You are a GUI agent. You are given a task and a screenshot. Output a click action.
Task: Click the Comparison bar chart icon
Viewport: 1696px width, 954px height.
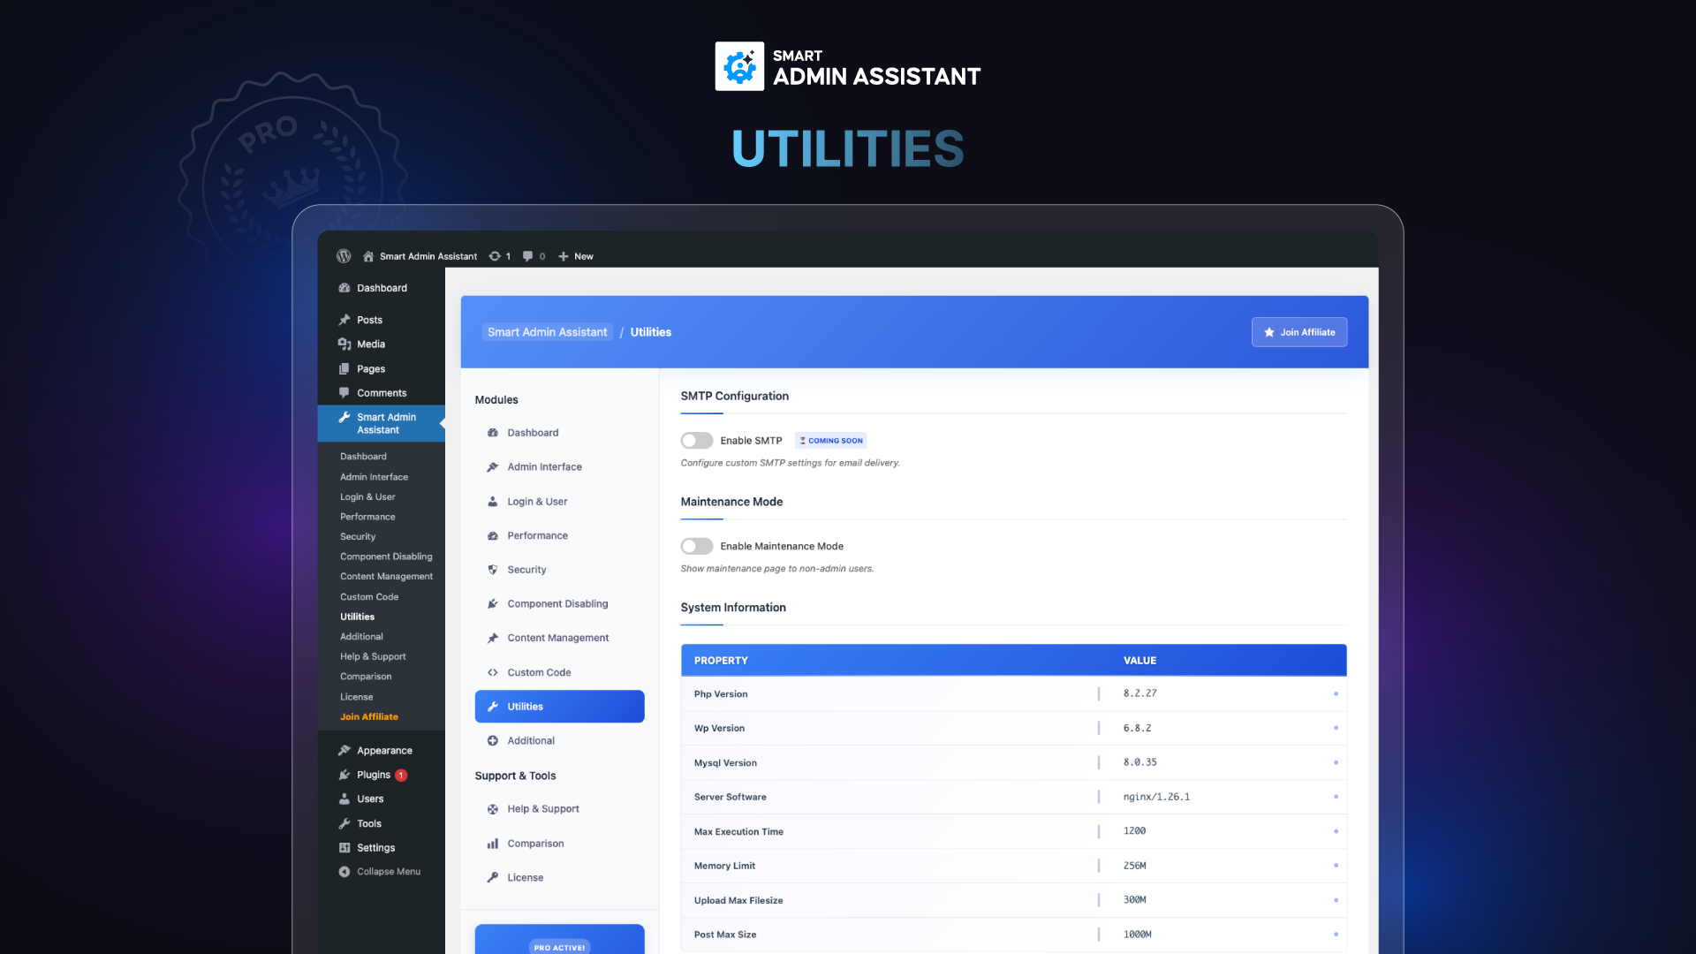[x=493, y=844]
